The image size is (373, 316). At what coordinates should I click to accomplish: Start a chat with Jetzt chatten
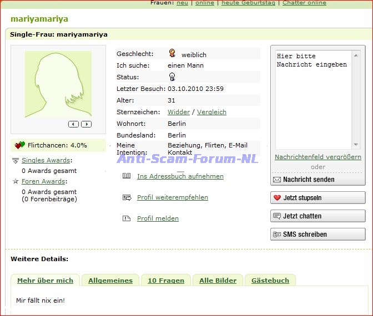(317, 216)
